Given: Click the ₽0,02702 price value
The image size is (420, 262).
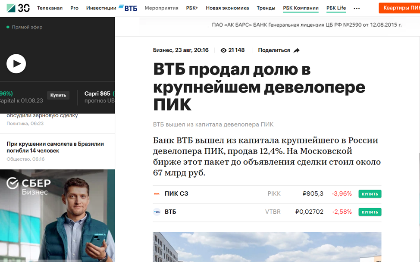Looking at the screenshot, I should (309, 212).
